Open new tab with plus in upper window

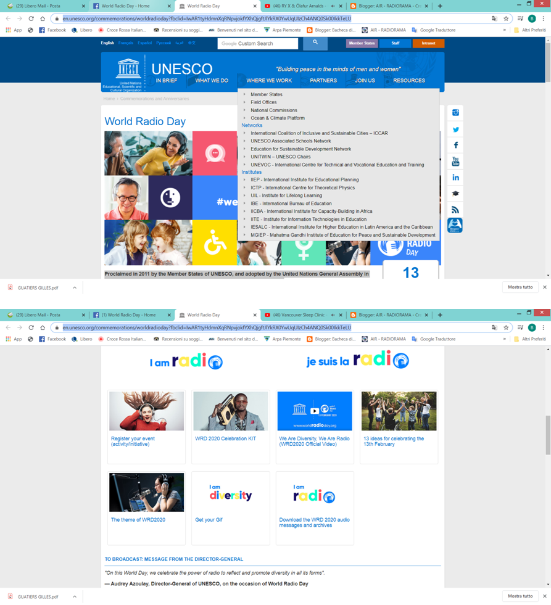coord(440,6)
